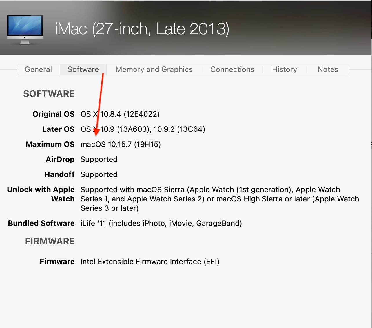Viewport: 372px width, 328px height.
Task: Switch to the General tab
Action: click(38, 70)
